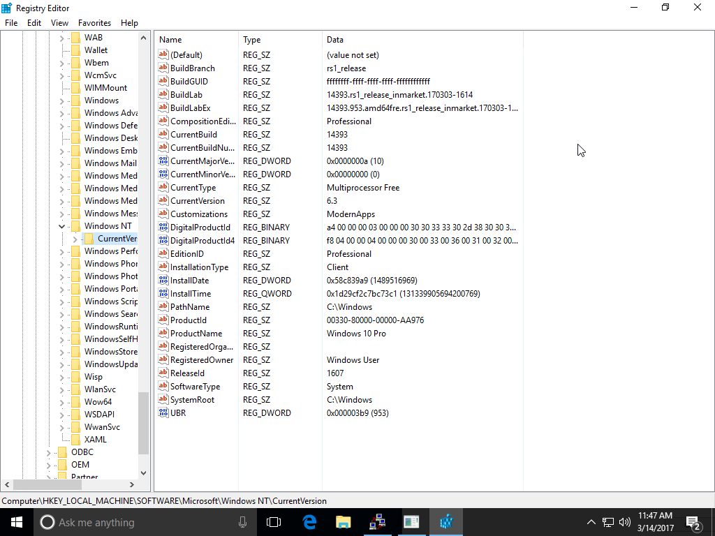Screen dimensions: 715x536
Task: Open the File menu
Action: click(x=11, y=23)
